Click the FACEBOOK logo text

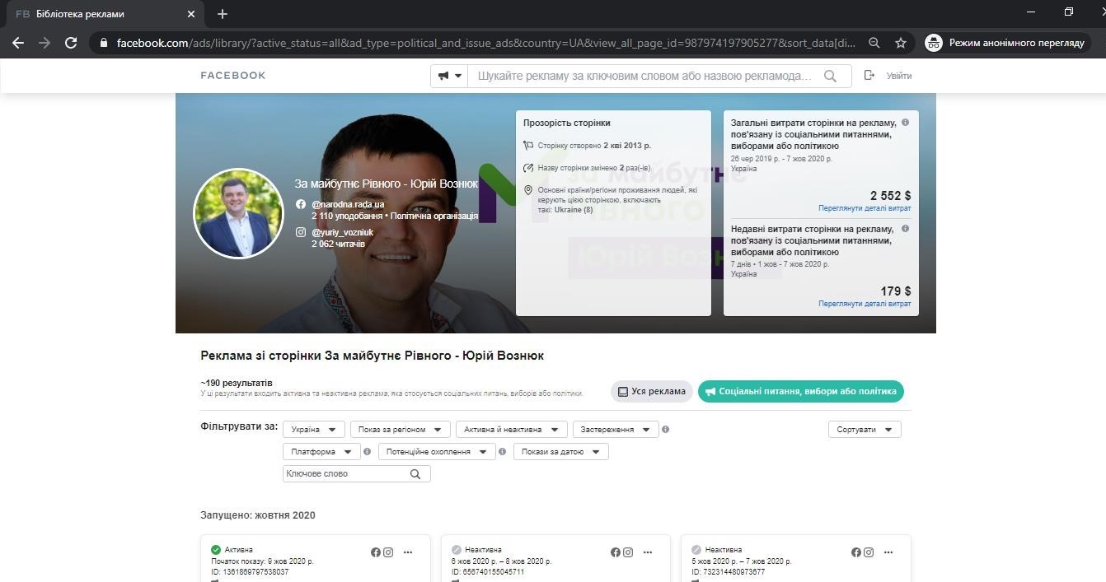click(x=233, y=76)
